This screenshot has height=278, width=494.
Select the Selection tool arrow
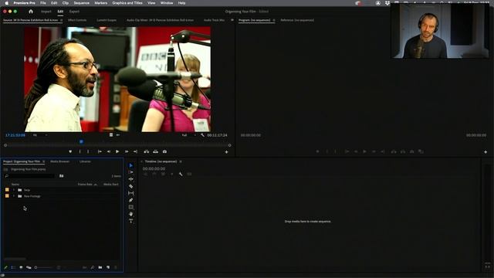coord(131,165)
